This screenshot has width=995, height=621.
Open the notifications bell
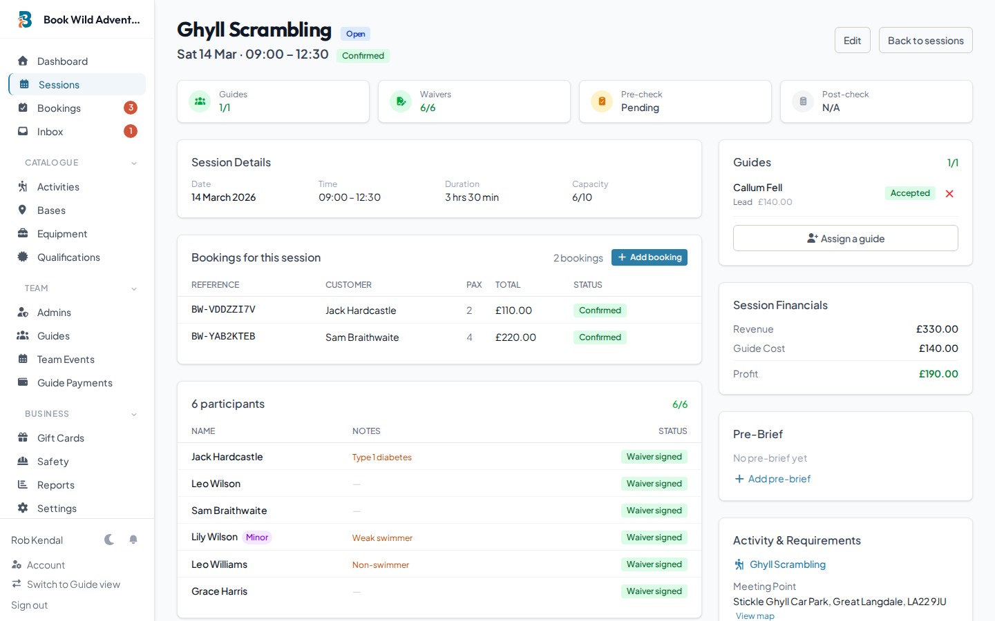tap(131, 540)
